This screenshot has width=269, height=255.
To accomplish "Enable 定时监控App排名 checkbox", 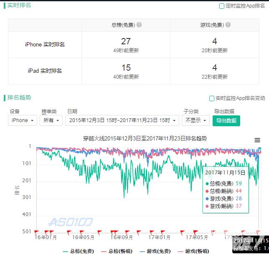I will pos(222,6).
